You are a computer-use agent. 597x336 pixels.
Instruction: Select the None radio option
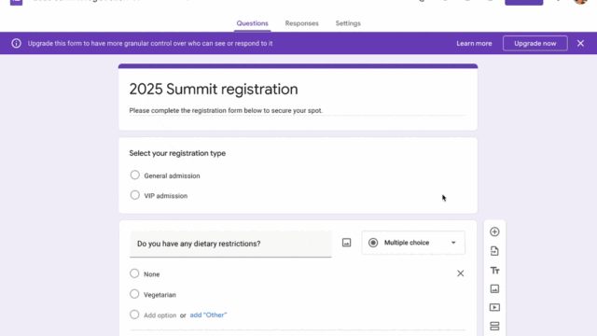[134, 273]
